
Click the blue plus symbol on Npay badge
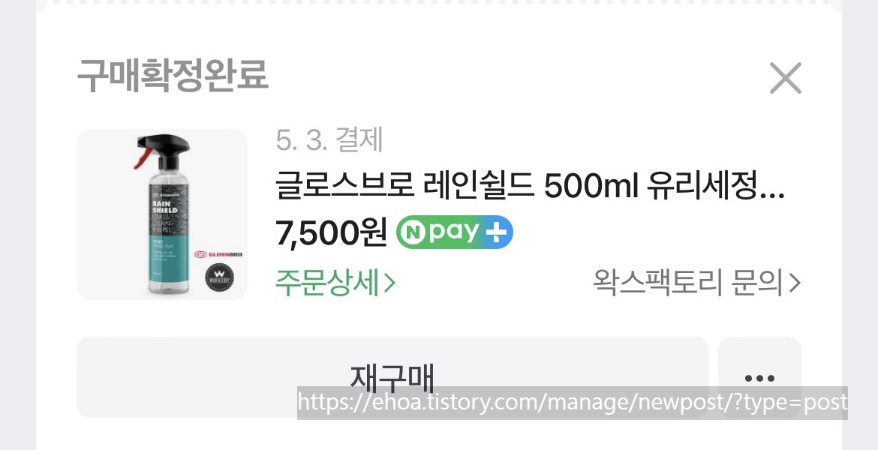tap(495, 232)
